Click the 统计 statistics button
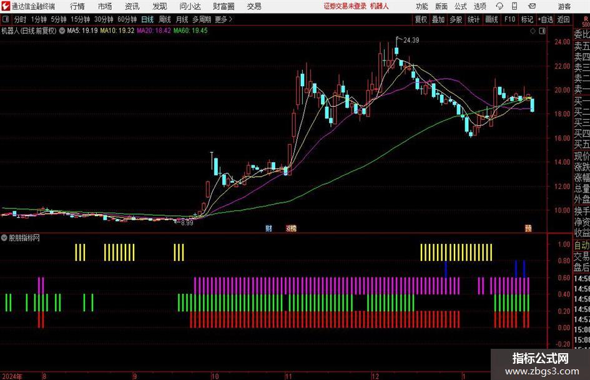The height and width of the screenshot is (380, 590). tap(473, 19)
